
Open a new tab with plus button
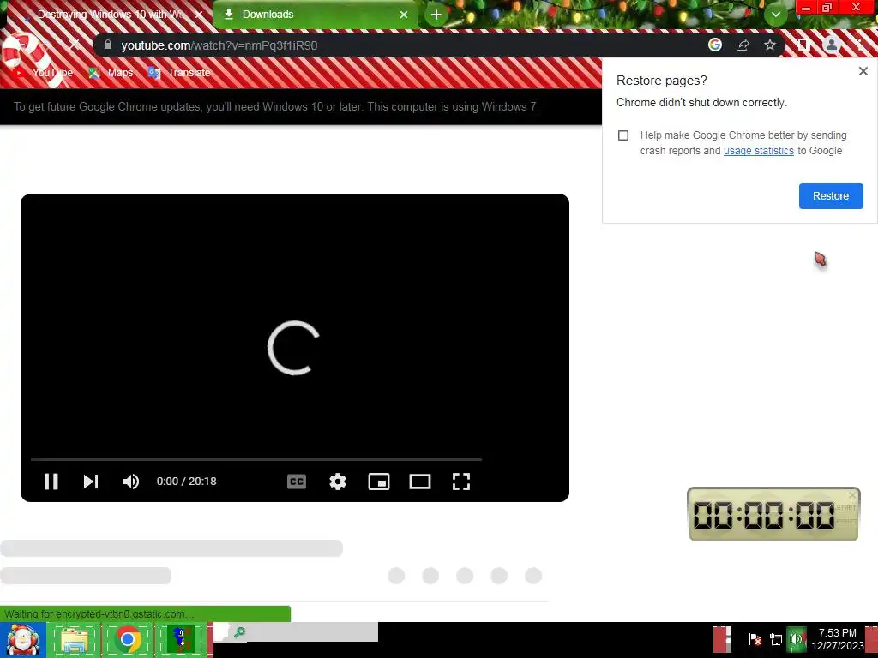pos(436,15)
